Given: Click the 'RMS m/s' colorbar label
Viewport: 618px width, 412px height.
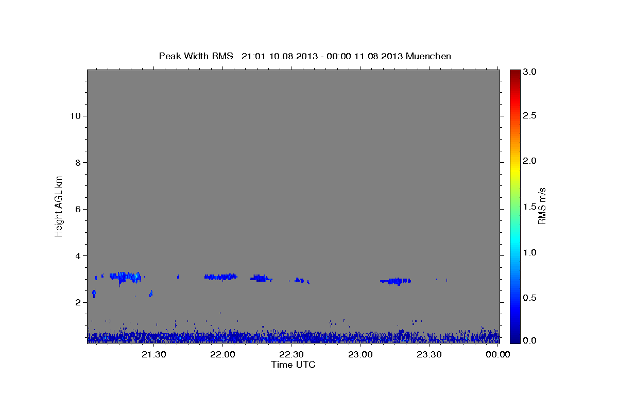Looking at the screenshot, I should click(541, 206).
